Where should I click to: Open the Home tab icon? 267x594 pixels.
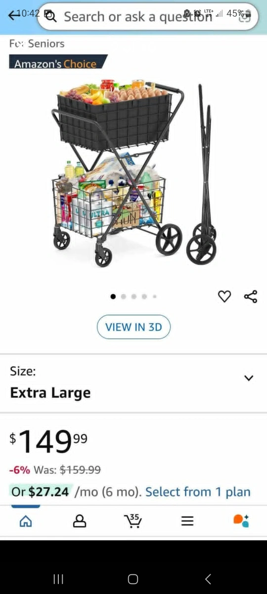coord(26,521)
